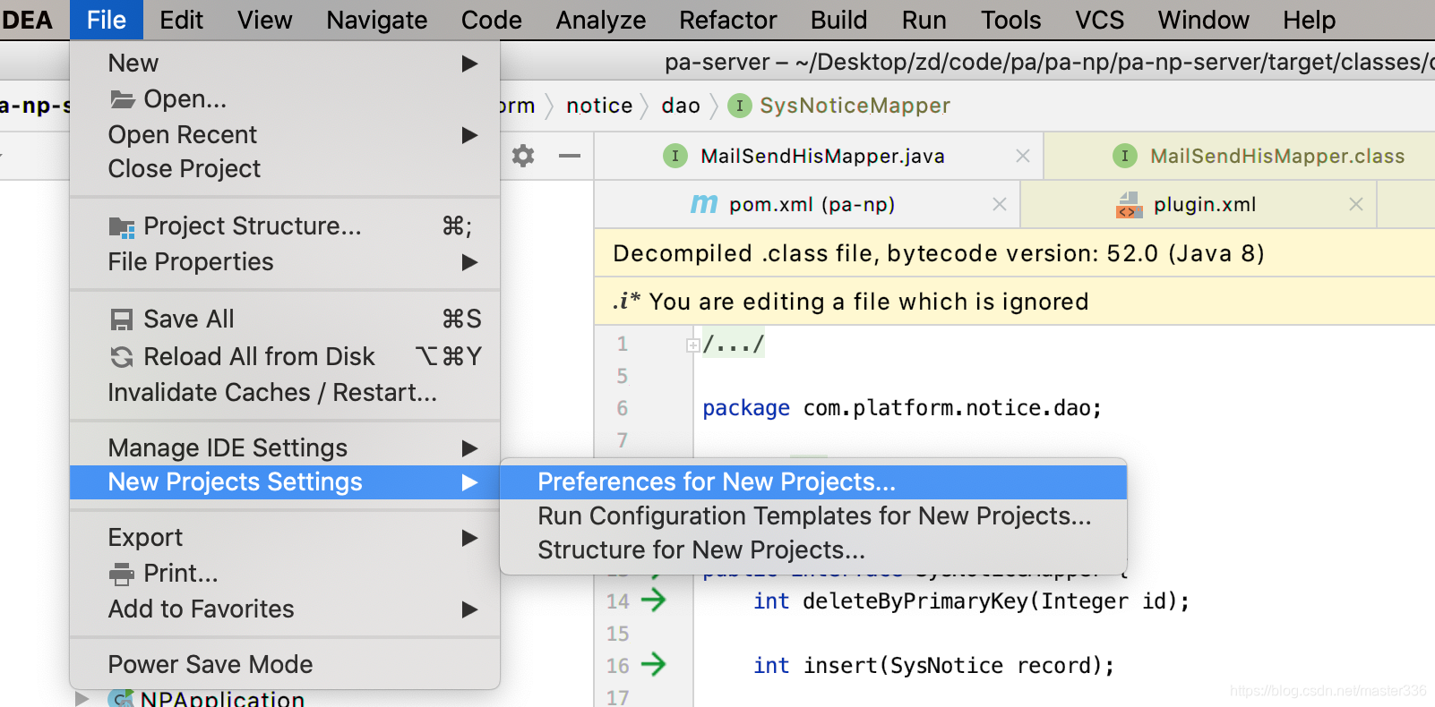Switch to MailSendHisMapper.class tab
The image size is (1435, 707).
(1240, 157)
